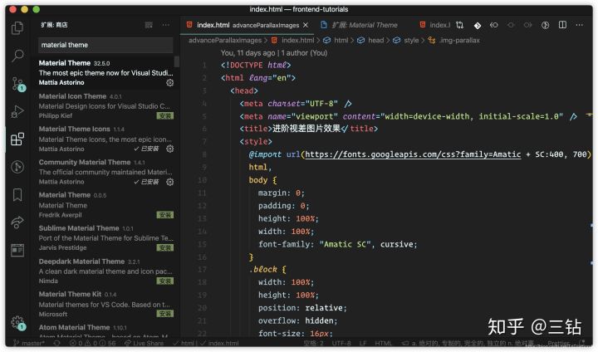Open changes with previous revision arrow icon
598x352 pixels.
pos(494,25)
